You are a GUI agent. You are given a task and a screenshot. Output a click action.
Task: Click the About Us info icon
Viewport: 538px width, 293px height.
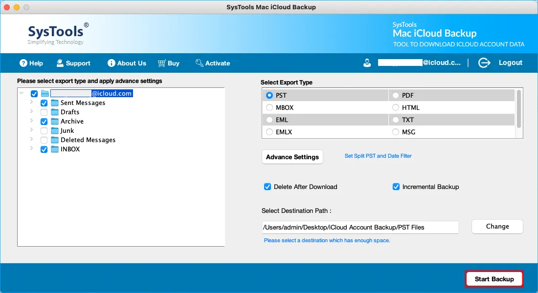(x=112, y=63)
